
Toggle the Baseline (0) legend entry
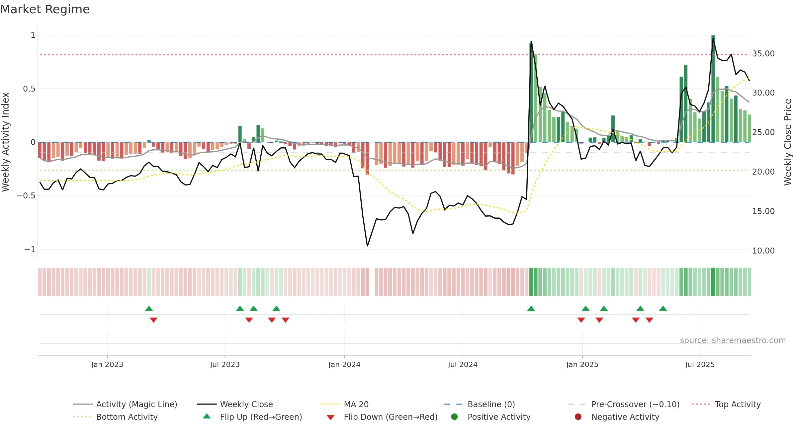(x=480, y=404)
